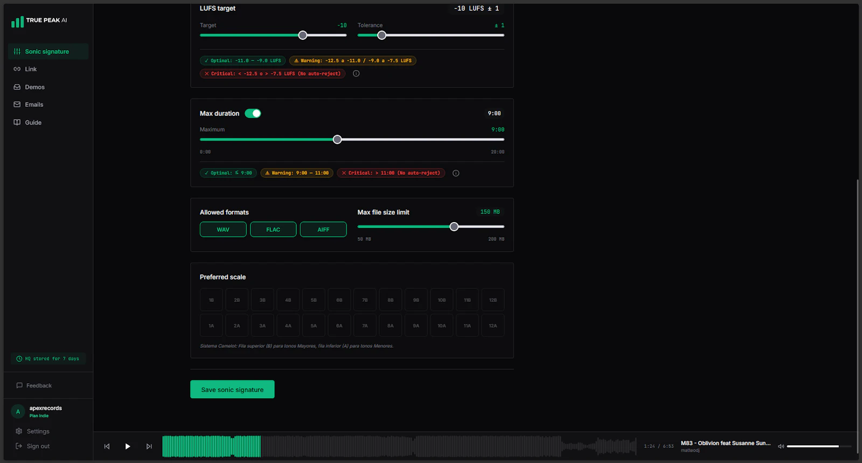Click the Critical > 11:00 duration tag

click(x=391, y=173)
